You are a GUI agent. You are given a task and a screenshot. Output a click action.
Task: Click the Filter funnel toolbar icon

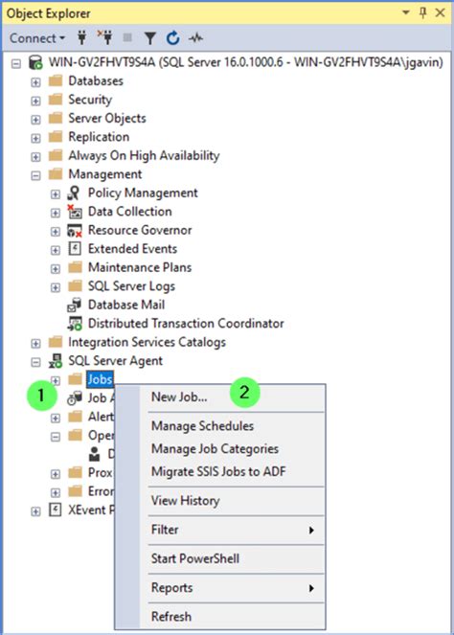point(150,38)
